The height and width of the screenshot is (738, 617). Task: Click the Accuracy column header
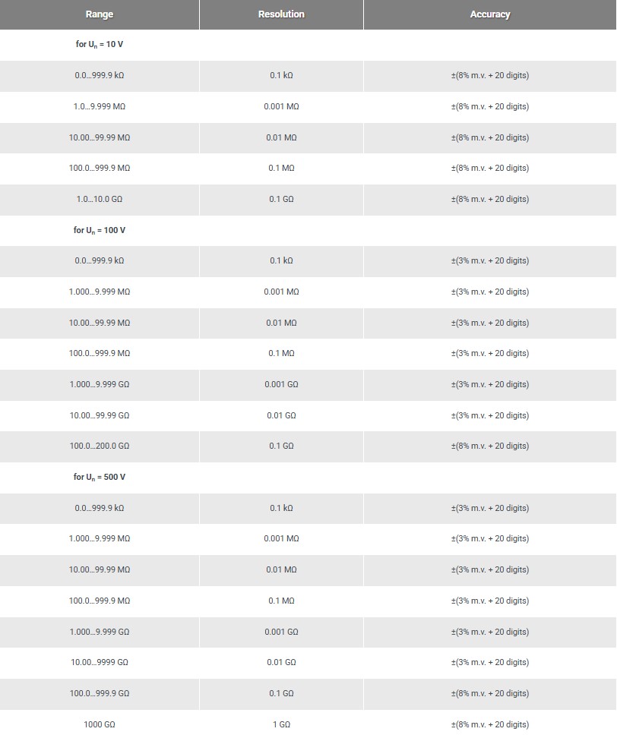(x=490, y=14)
